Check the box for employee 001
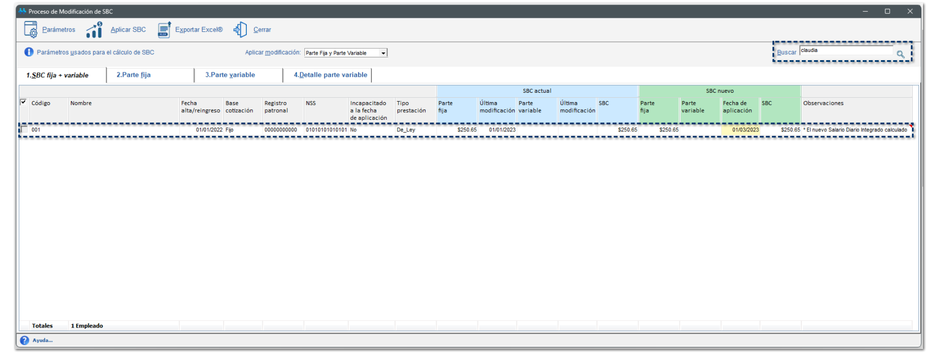The height and width of the screenshot is (354, 928). (x=24, y=130)
